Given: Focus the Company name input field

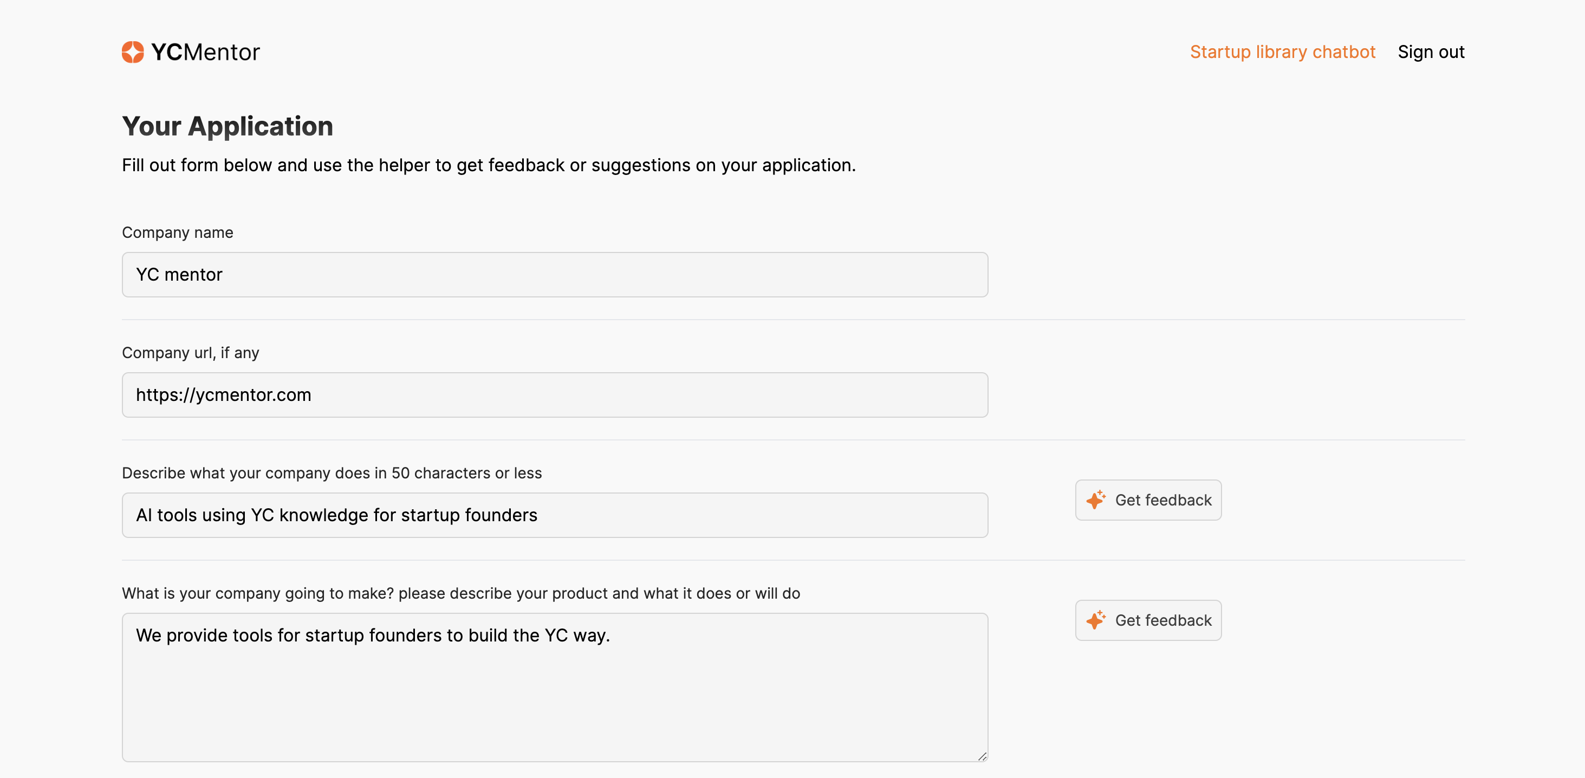Looking at the screenshot, I should [554, 275].
